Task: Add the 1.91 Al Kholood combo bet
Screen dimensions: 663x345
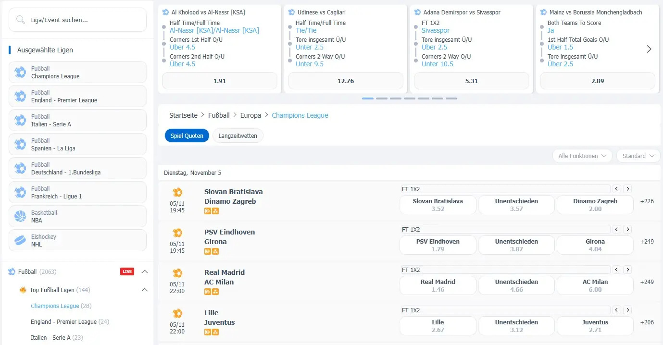Action: [x=220, y=81]
